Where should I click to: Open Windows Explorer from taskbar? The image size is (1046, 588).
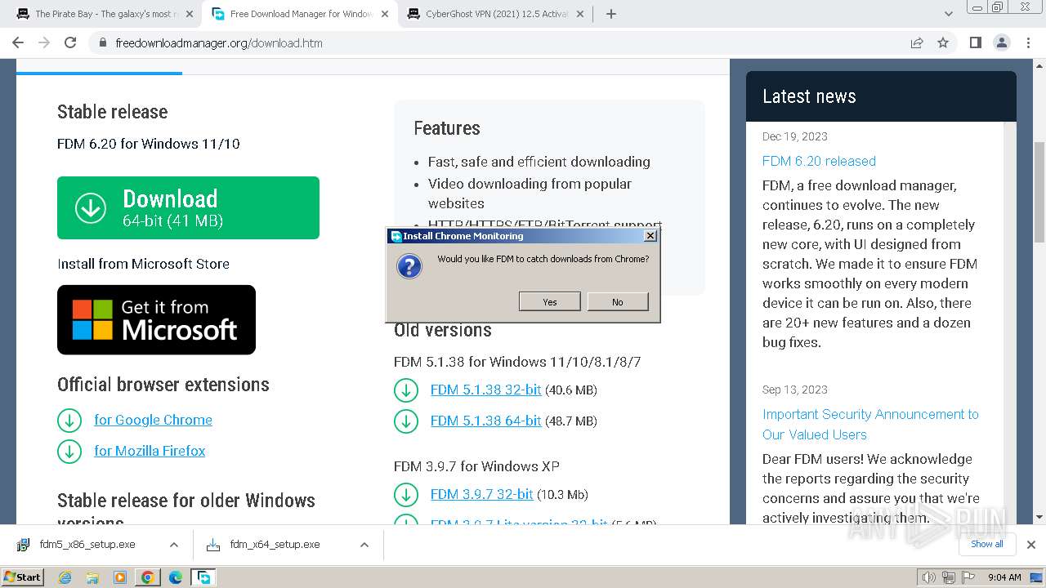pos(92,577)
